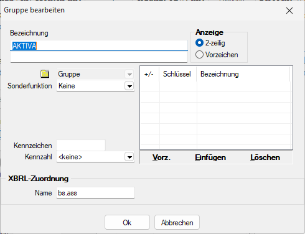Click the +/- column header
305x234 pixels.
click(x=149, y=74)
